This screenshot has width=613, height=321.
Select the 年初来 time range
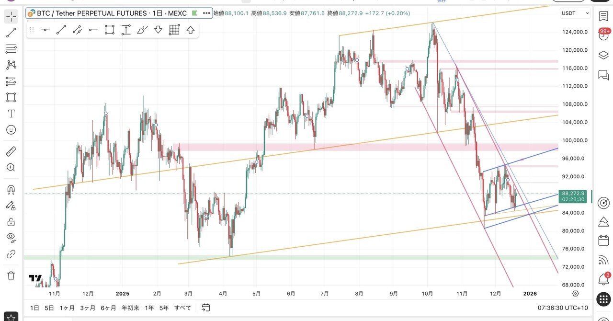point(131,308)
